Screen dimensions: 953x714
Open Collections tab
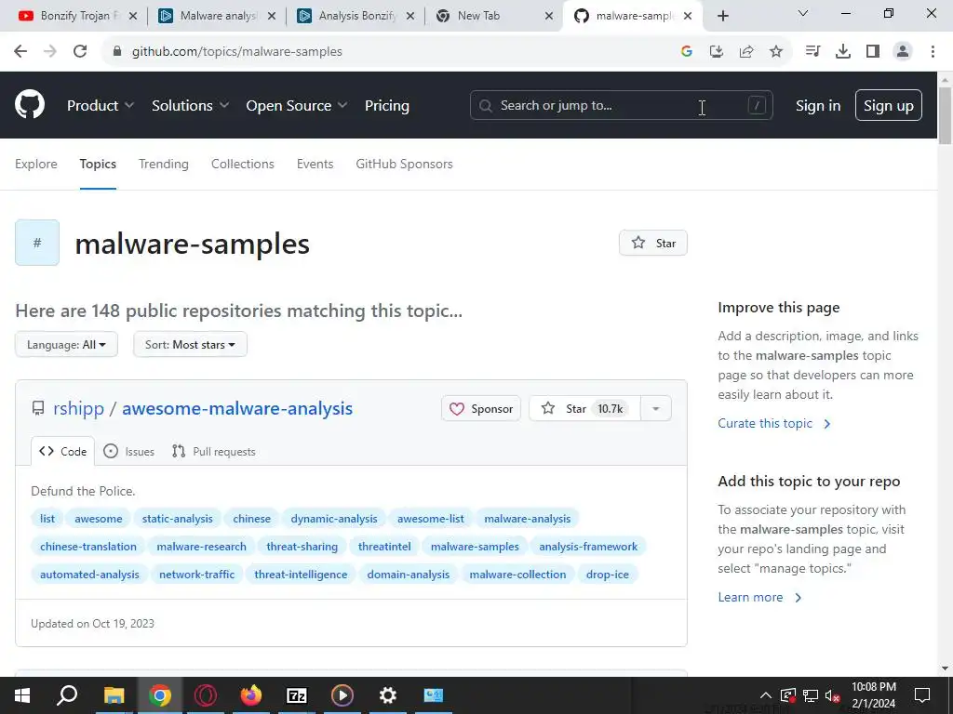(x=243, y=164)
